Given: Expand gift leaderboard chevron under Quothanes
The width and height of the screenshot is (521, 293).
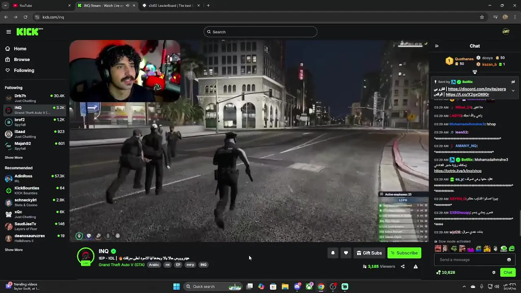Looking at the screenshot, I should pos(475,72).
